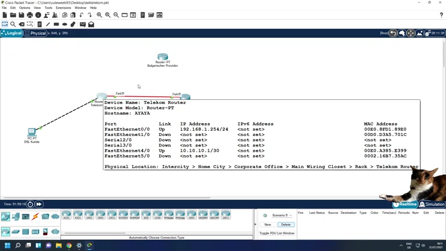446x251 pixels.
Task: Switch to Physical workspace view
Action: point(35,33)
